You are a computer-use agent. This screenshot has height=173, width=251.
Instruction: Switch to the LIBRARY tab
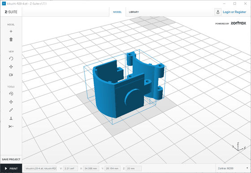(134, 12)
